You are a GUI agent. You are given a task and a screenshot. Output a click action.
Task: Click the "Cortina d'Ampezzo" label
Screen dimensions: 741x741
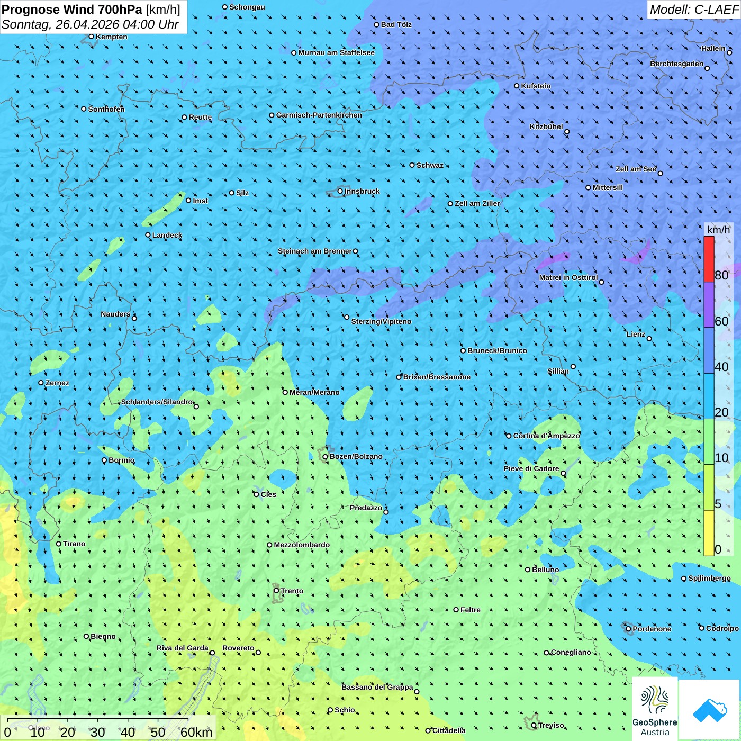(546, 436)
